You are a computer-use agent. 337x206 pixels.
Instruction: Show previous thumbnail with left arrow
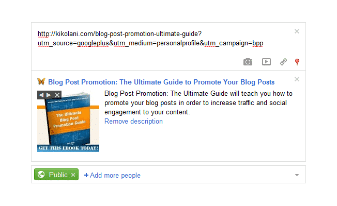41,95
